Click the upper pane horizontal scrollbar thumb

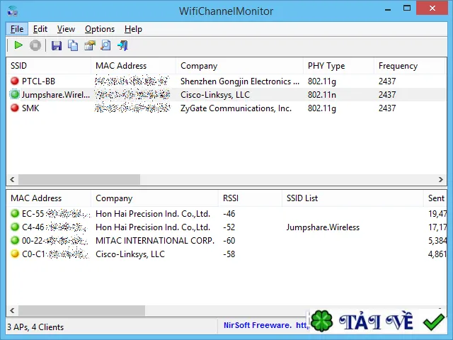pos(79,179)
